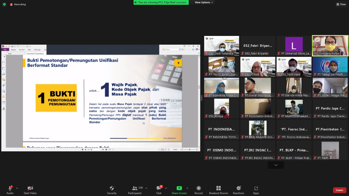Show more participants with down chevron
This screenshot has width=349, height=196.
coord(276,165)
